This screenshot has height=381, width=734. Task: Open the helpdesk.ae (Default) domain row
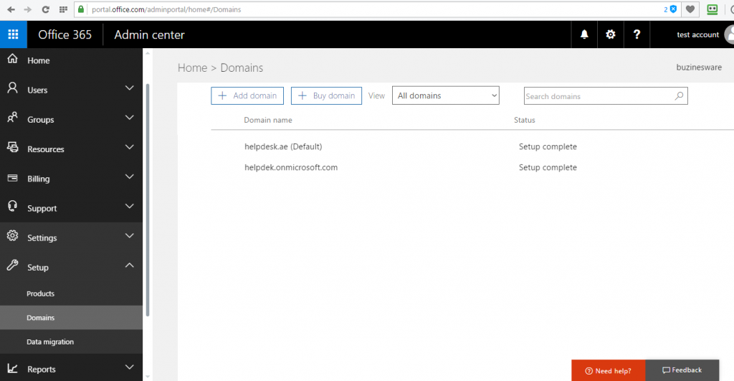[x=283, y=146]
